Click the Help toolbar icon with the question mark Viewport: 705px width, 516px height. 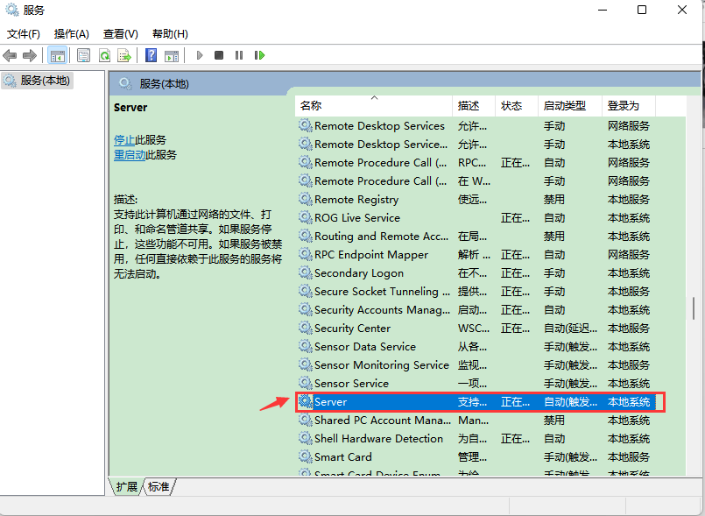[x=151, y=55]
